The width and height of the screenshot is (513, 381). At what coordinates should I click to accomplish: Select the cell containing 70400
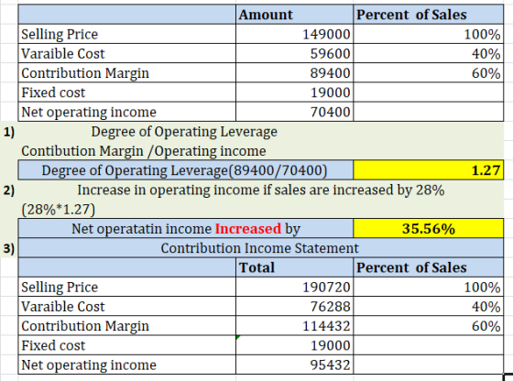[x=294, y=112]
